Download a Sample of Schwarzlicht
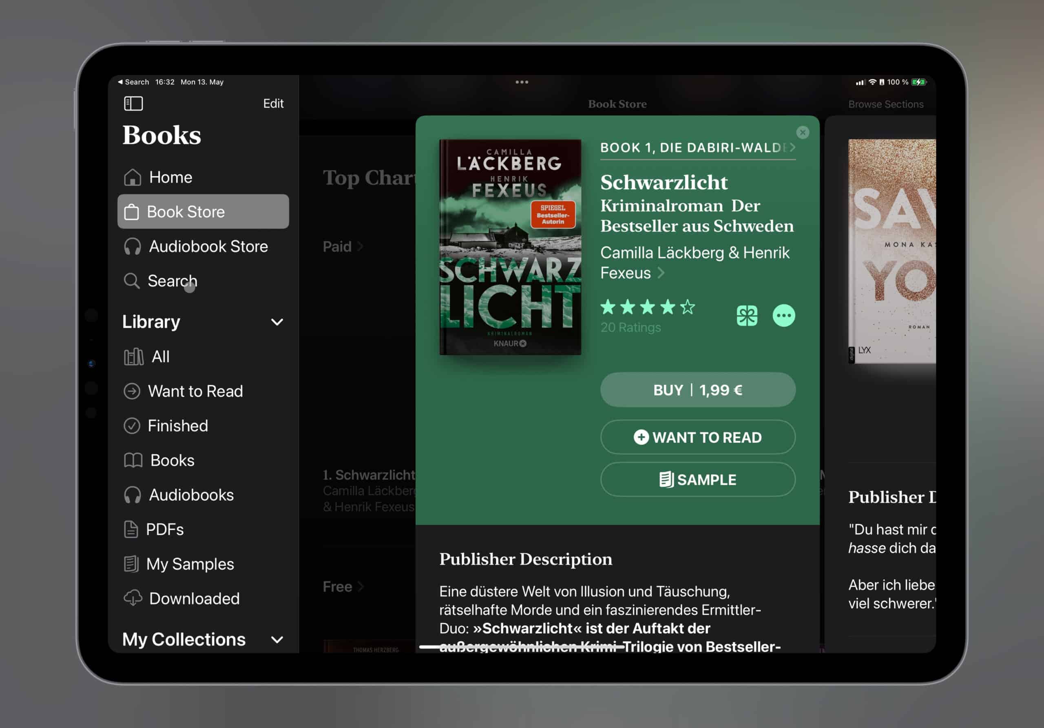 [697, 479]
